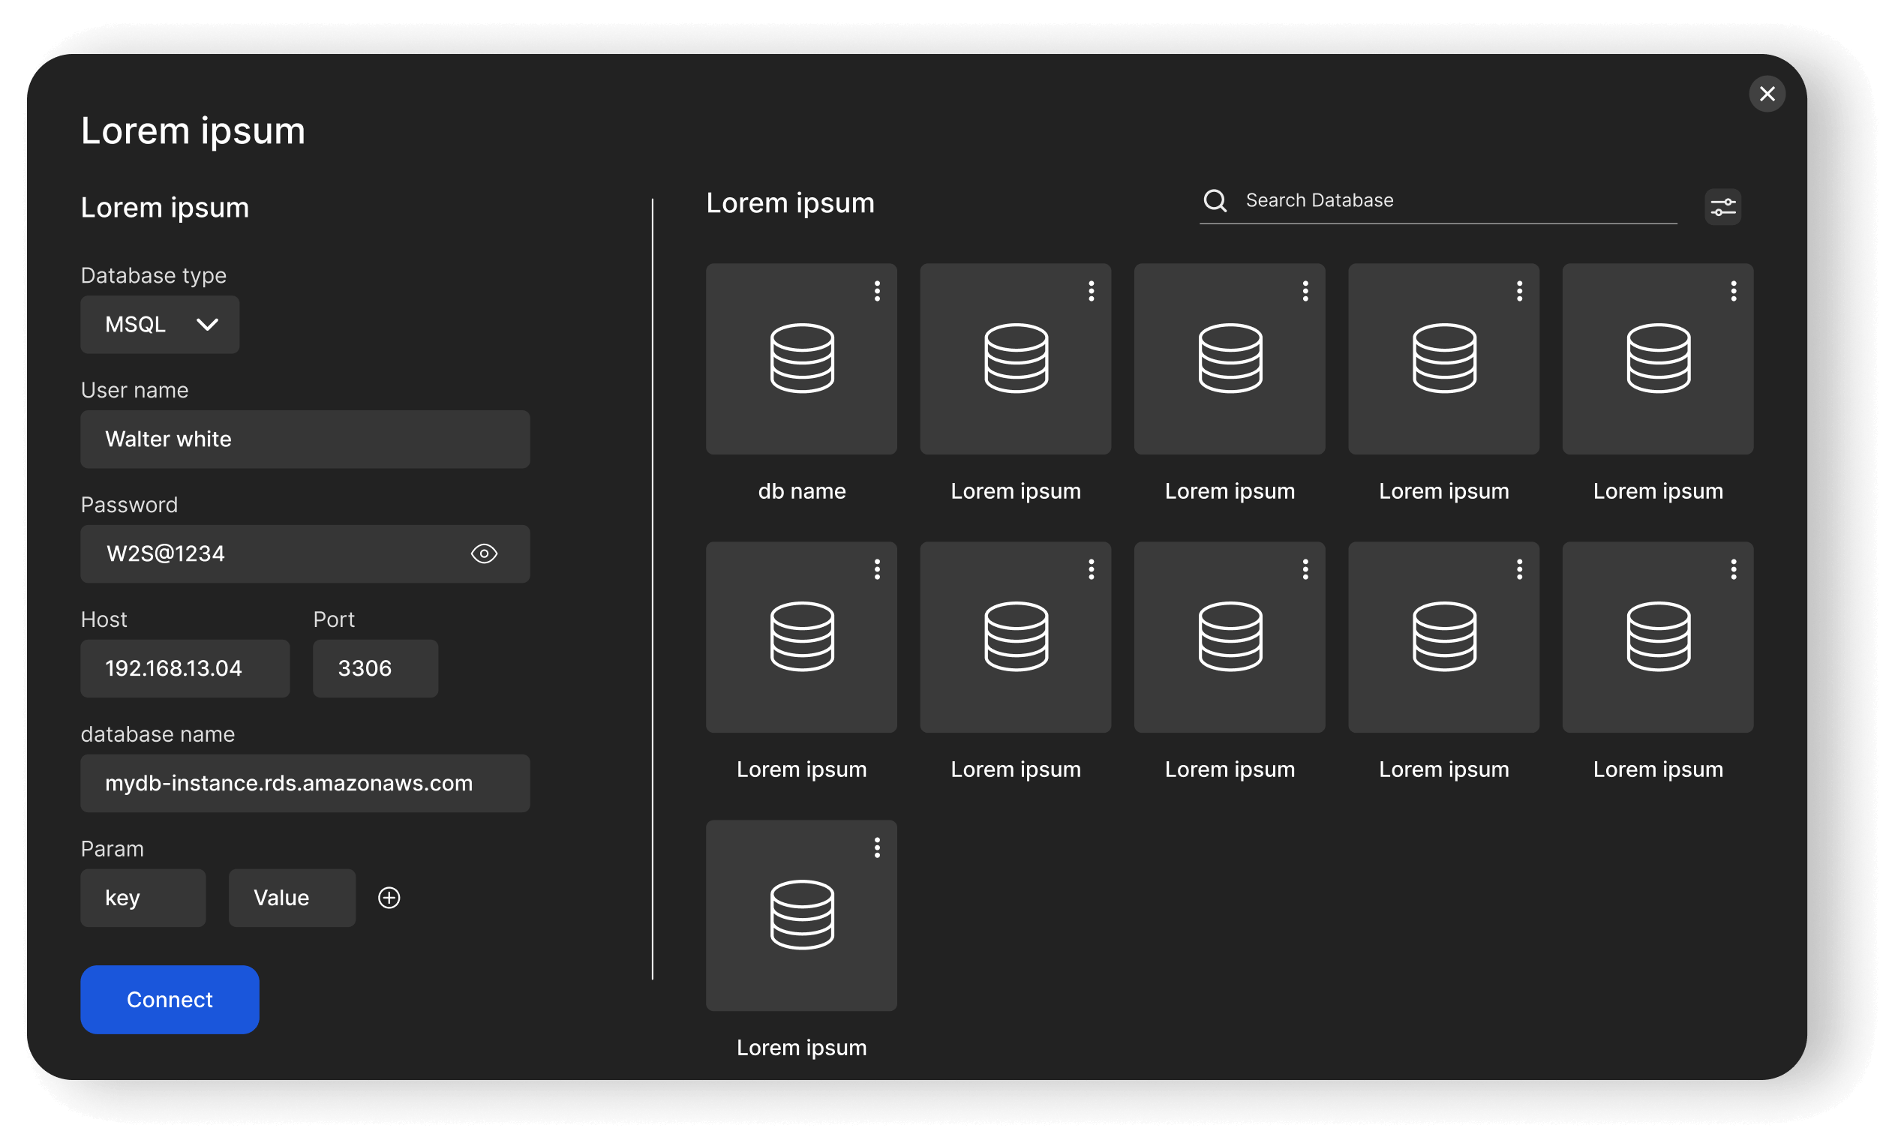Viewport: 1901px width, 1146px height.
Task: Click the 'database name' label
Action: pos(158,734)
